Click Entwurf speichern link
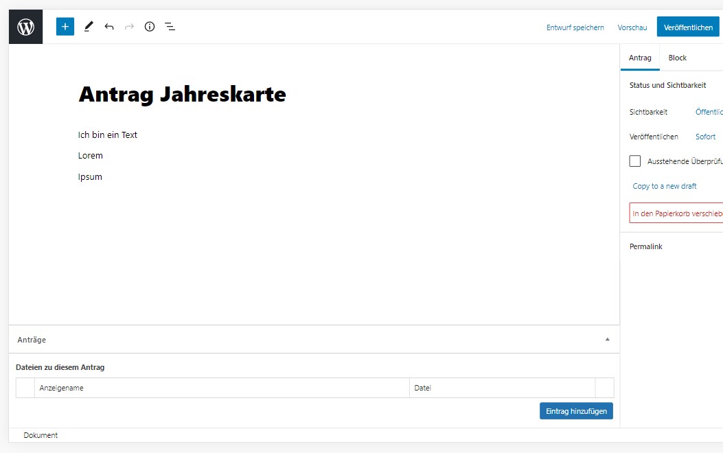The width and height of the screenshot is (723, 453). [575, 27]
